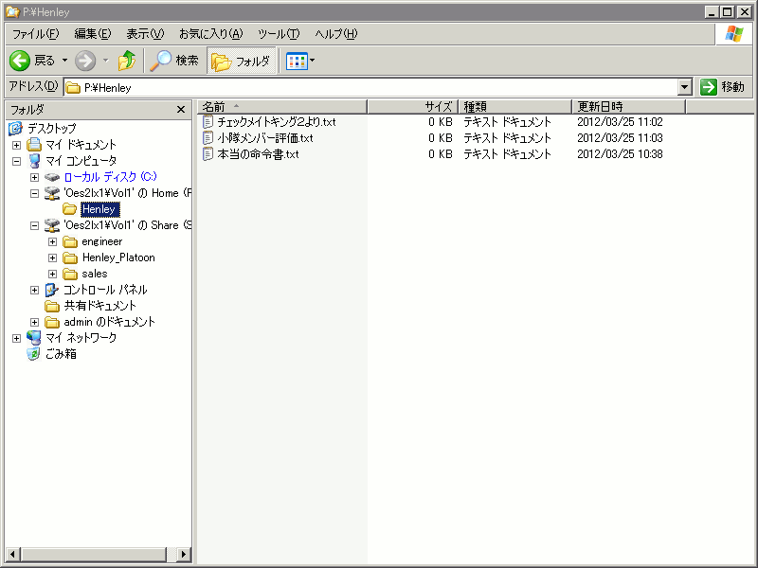Screen dimensions: 758x568
Task: Open the address bar dropdown list
Action: (x=684, y=87)
